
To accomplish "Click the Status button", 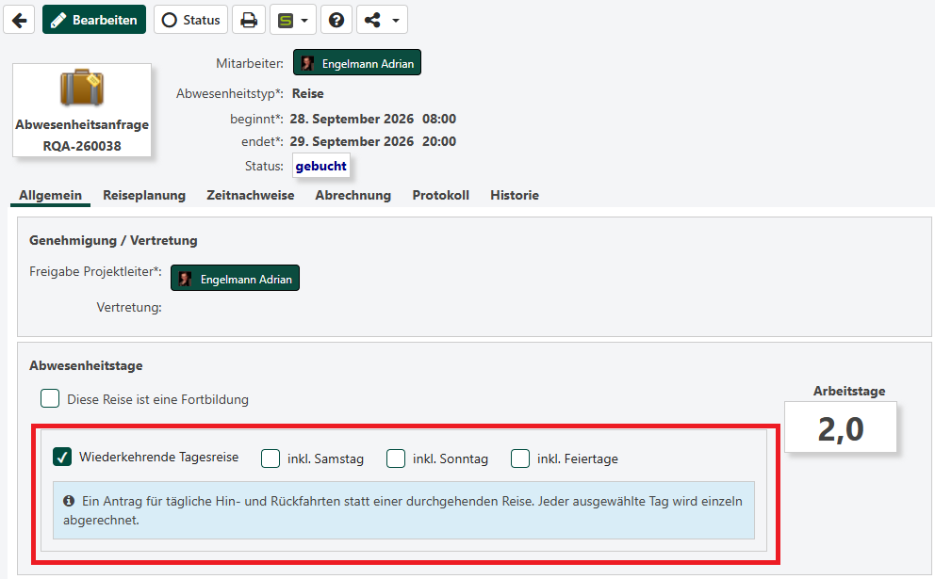I will point(190,20).
